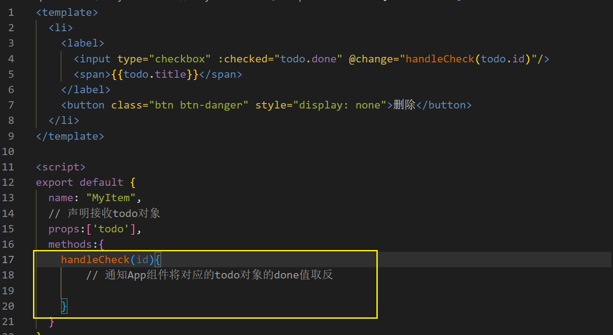Click line number 4 in the gutter

click(x=11, y=59)
